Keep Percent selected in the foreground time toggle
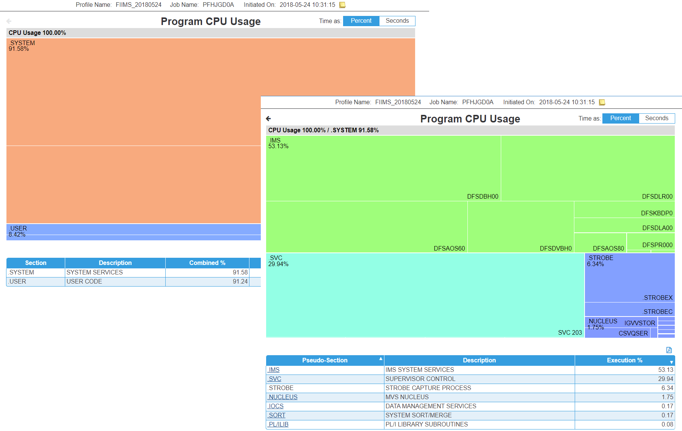The width and height of the screenshot is (682, 431). point(620,118)
